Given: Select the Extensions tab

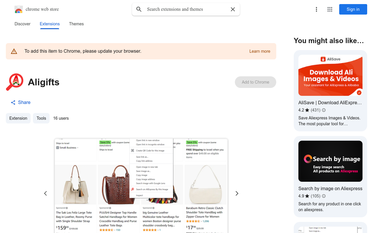Looking at the screenshot, I should coord(50,24).
